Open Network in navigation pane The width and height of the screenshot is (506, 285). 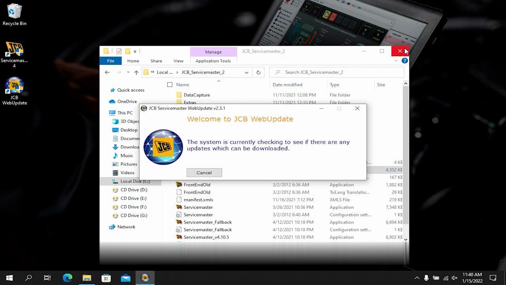pyautogui.click(x=126, y=227)
